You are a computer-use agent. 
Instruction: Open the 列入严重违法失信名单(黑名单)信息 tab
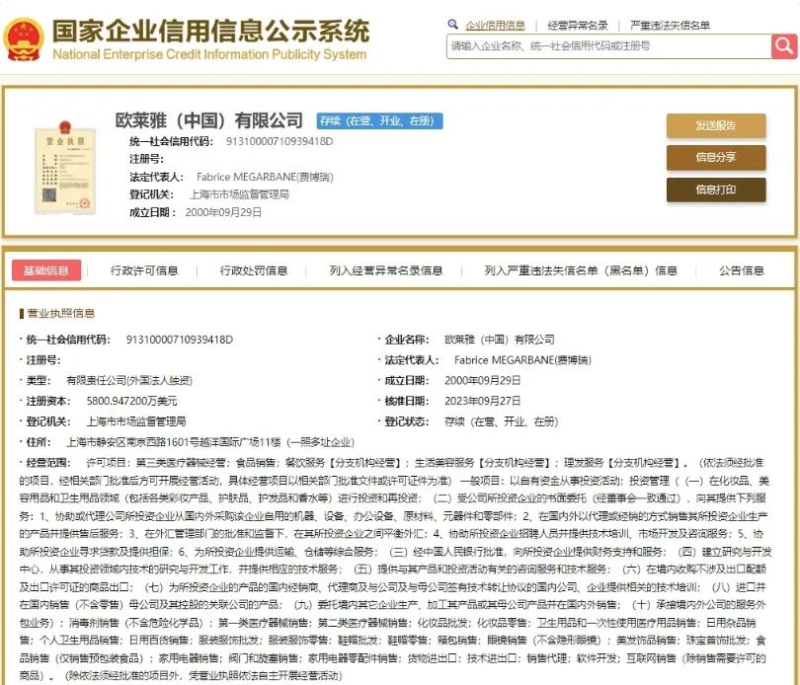point(581,270)
